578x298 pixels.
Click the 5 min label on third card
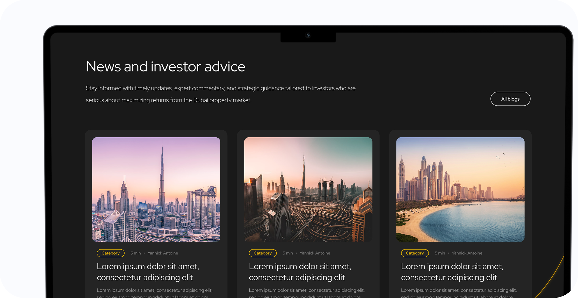(x=440, y=253)
